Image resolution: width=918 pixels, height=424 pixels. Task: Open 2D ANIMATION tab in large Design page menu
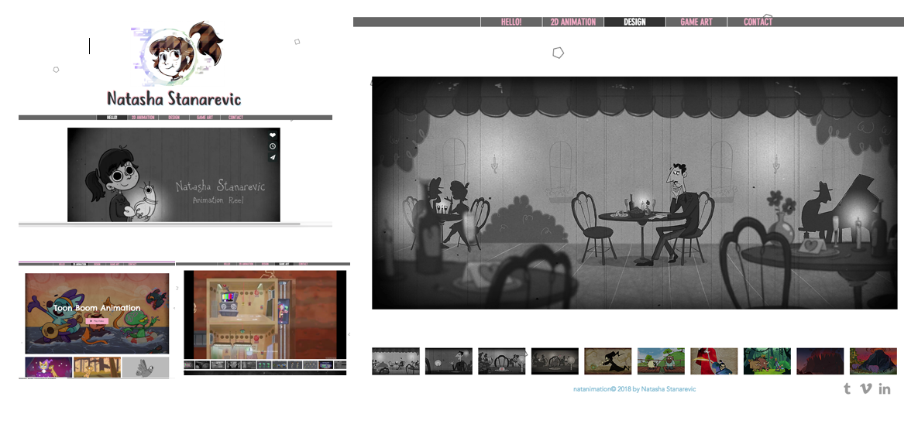point(573,22)
